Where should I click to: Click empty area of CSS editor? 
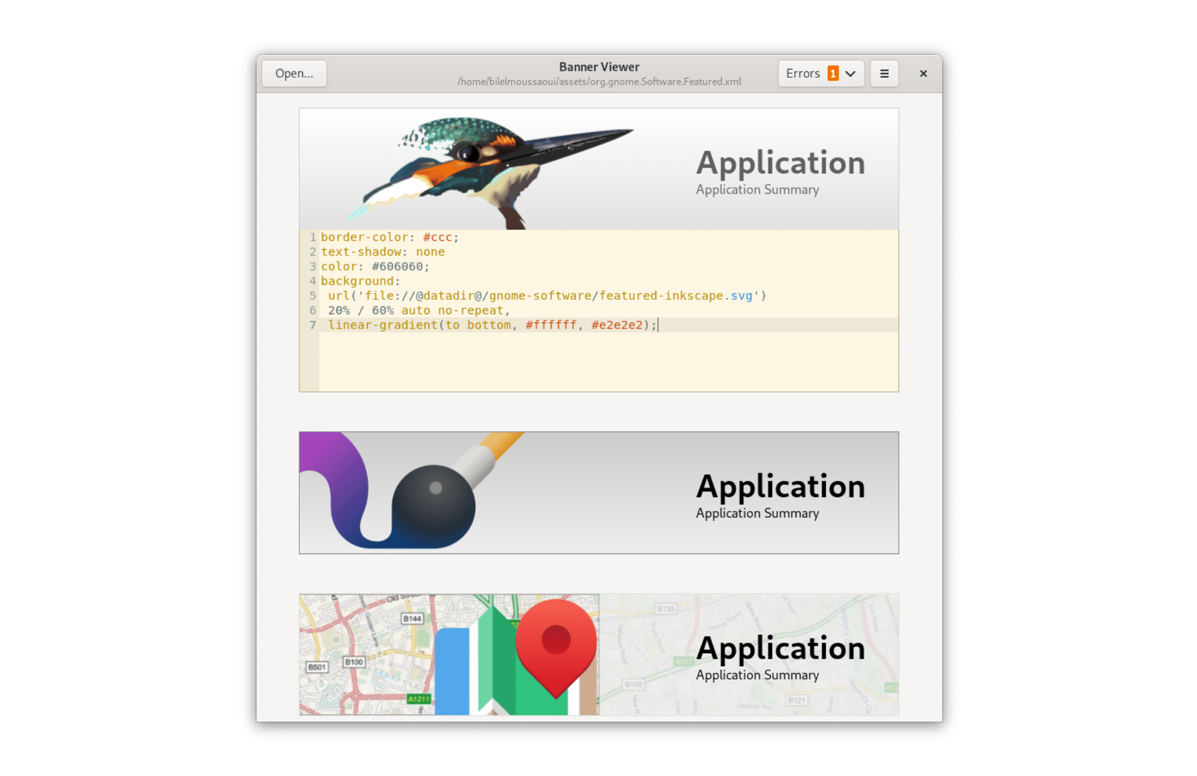609,361
